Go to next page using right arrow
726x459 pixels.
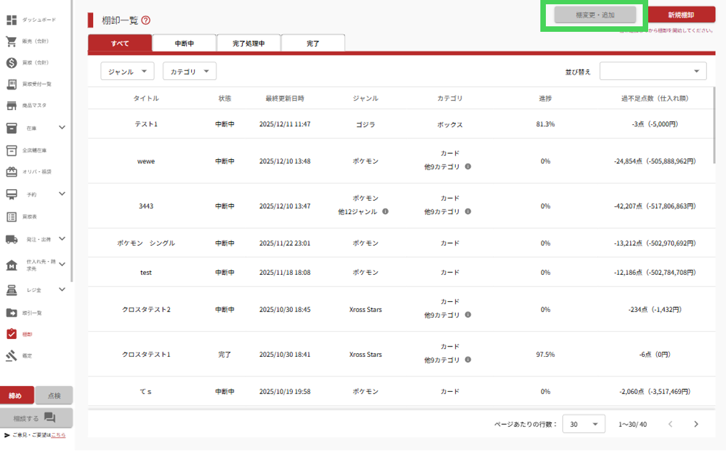[x=696, y=424]
